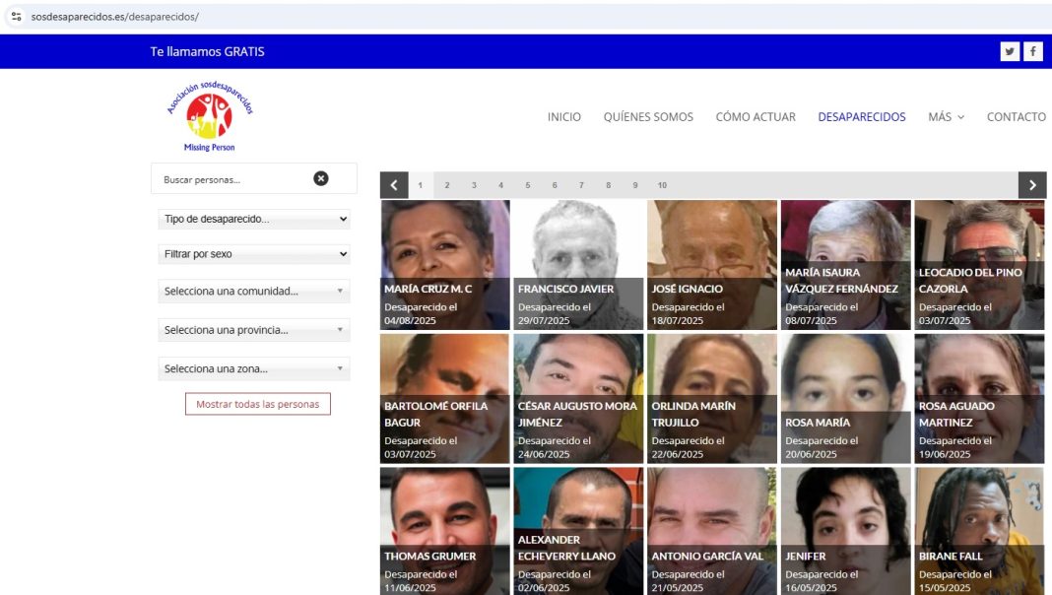Image resolution: width=1052 pixels, height=595 pixels.
Task: Focus the 'Buscar personas' search field
Action: [231, 179]
